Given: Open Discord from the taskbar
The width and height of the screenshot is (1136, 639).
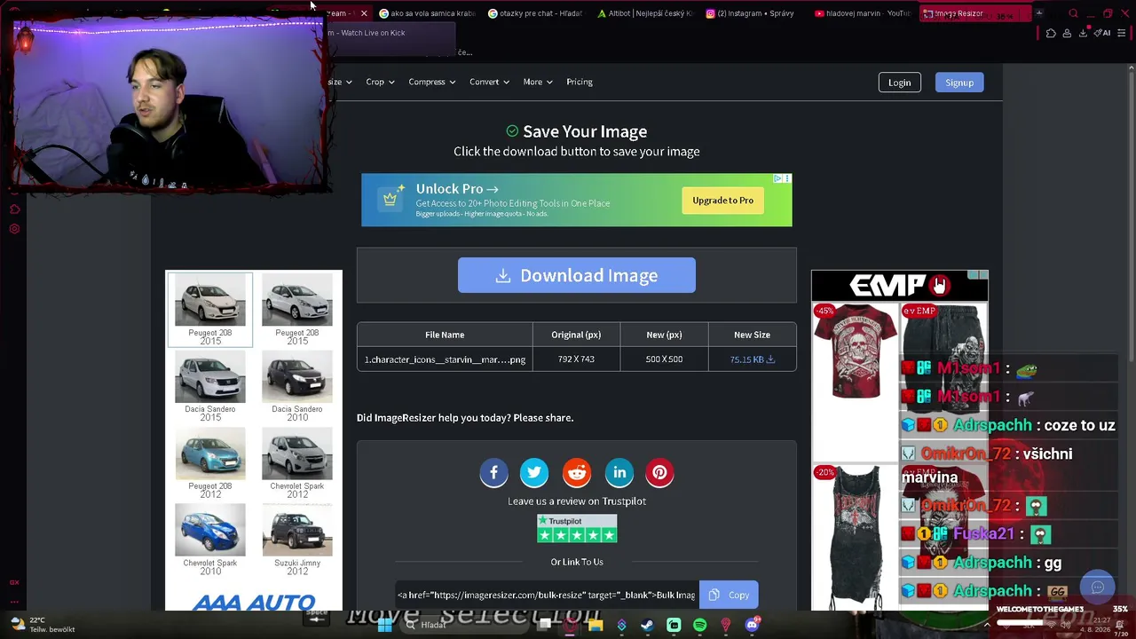Looking at the screenshot, I should coord(752,625).
